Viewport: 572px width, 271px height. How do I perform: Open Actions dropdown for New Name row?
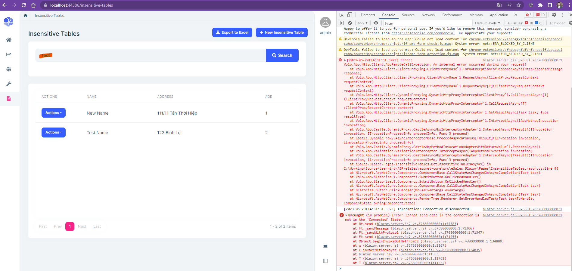[53, 113]
